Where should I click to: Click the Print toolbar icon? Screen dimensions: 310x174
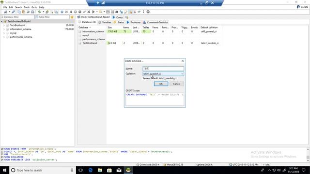click(x=32, y=12)
